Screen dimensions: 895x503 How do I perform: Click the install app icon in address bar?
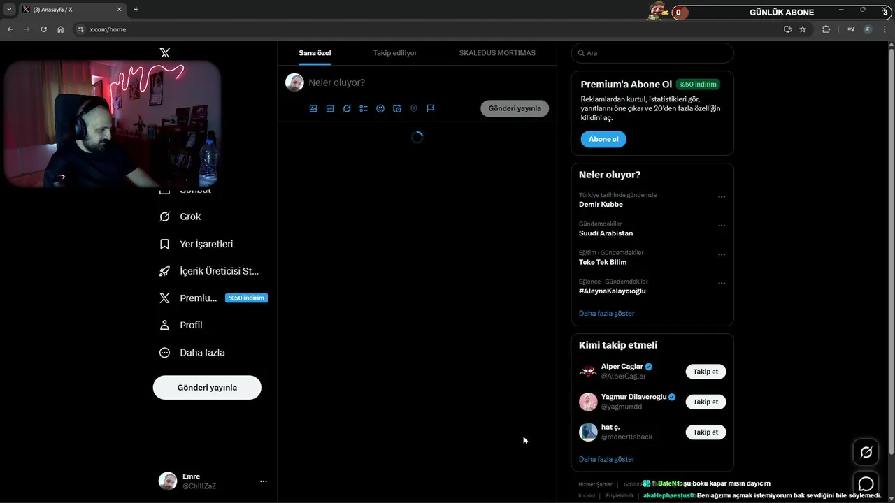pos(787,29)
